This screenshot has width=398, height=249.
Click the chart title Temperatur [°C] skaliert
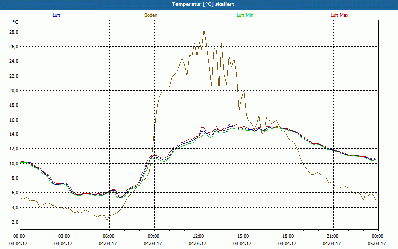point(203,4)
